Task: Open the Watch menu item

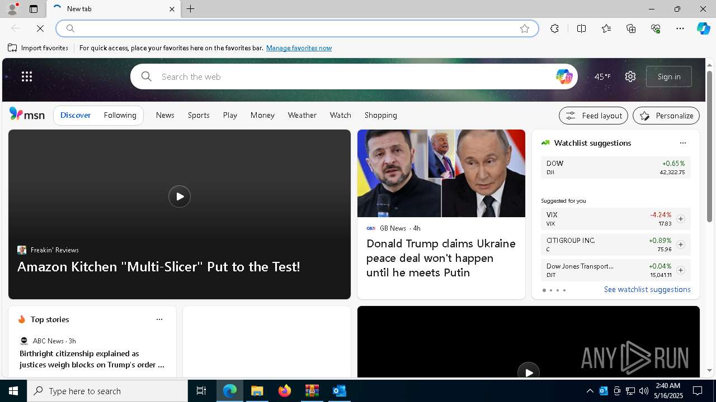Action: [x=341, y=115]
